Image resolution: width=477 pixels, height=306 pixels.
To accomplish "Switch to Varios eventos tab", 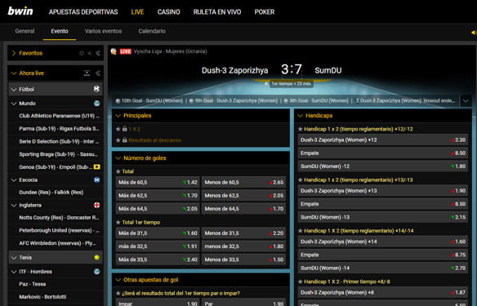I will tap(103, 31).
